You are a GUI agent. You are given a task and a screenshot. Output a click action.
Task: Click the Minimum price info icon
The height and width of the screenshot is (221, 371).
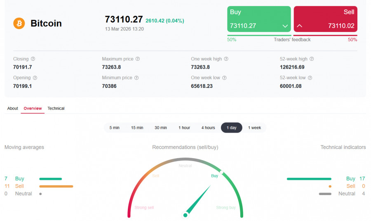(136, 78)
